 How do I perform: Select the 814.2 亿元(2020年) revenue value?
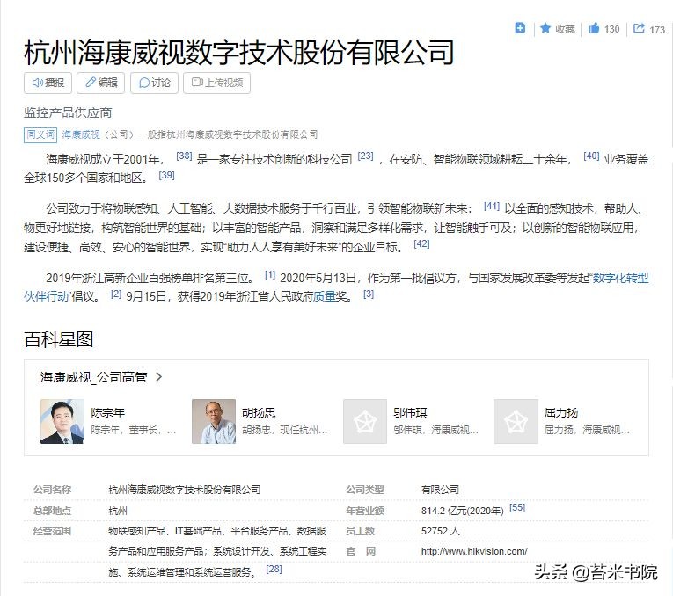[462, 511]
